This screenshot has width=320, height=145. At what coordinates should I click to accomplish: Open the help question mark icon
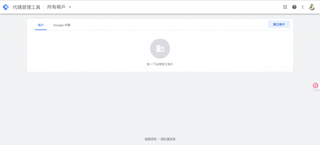(x=294, y=7)
